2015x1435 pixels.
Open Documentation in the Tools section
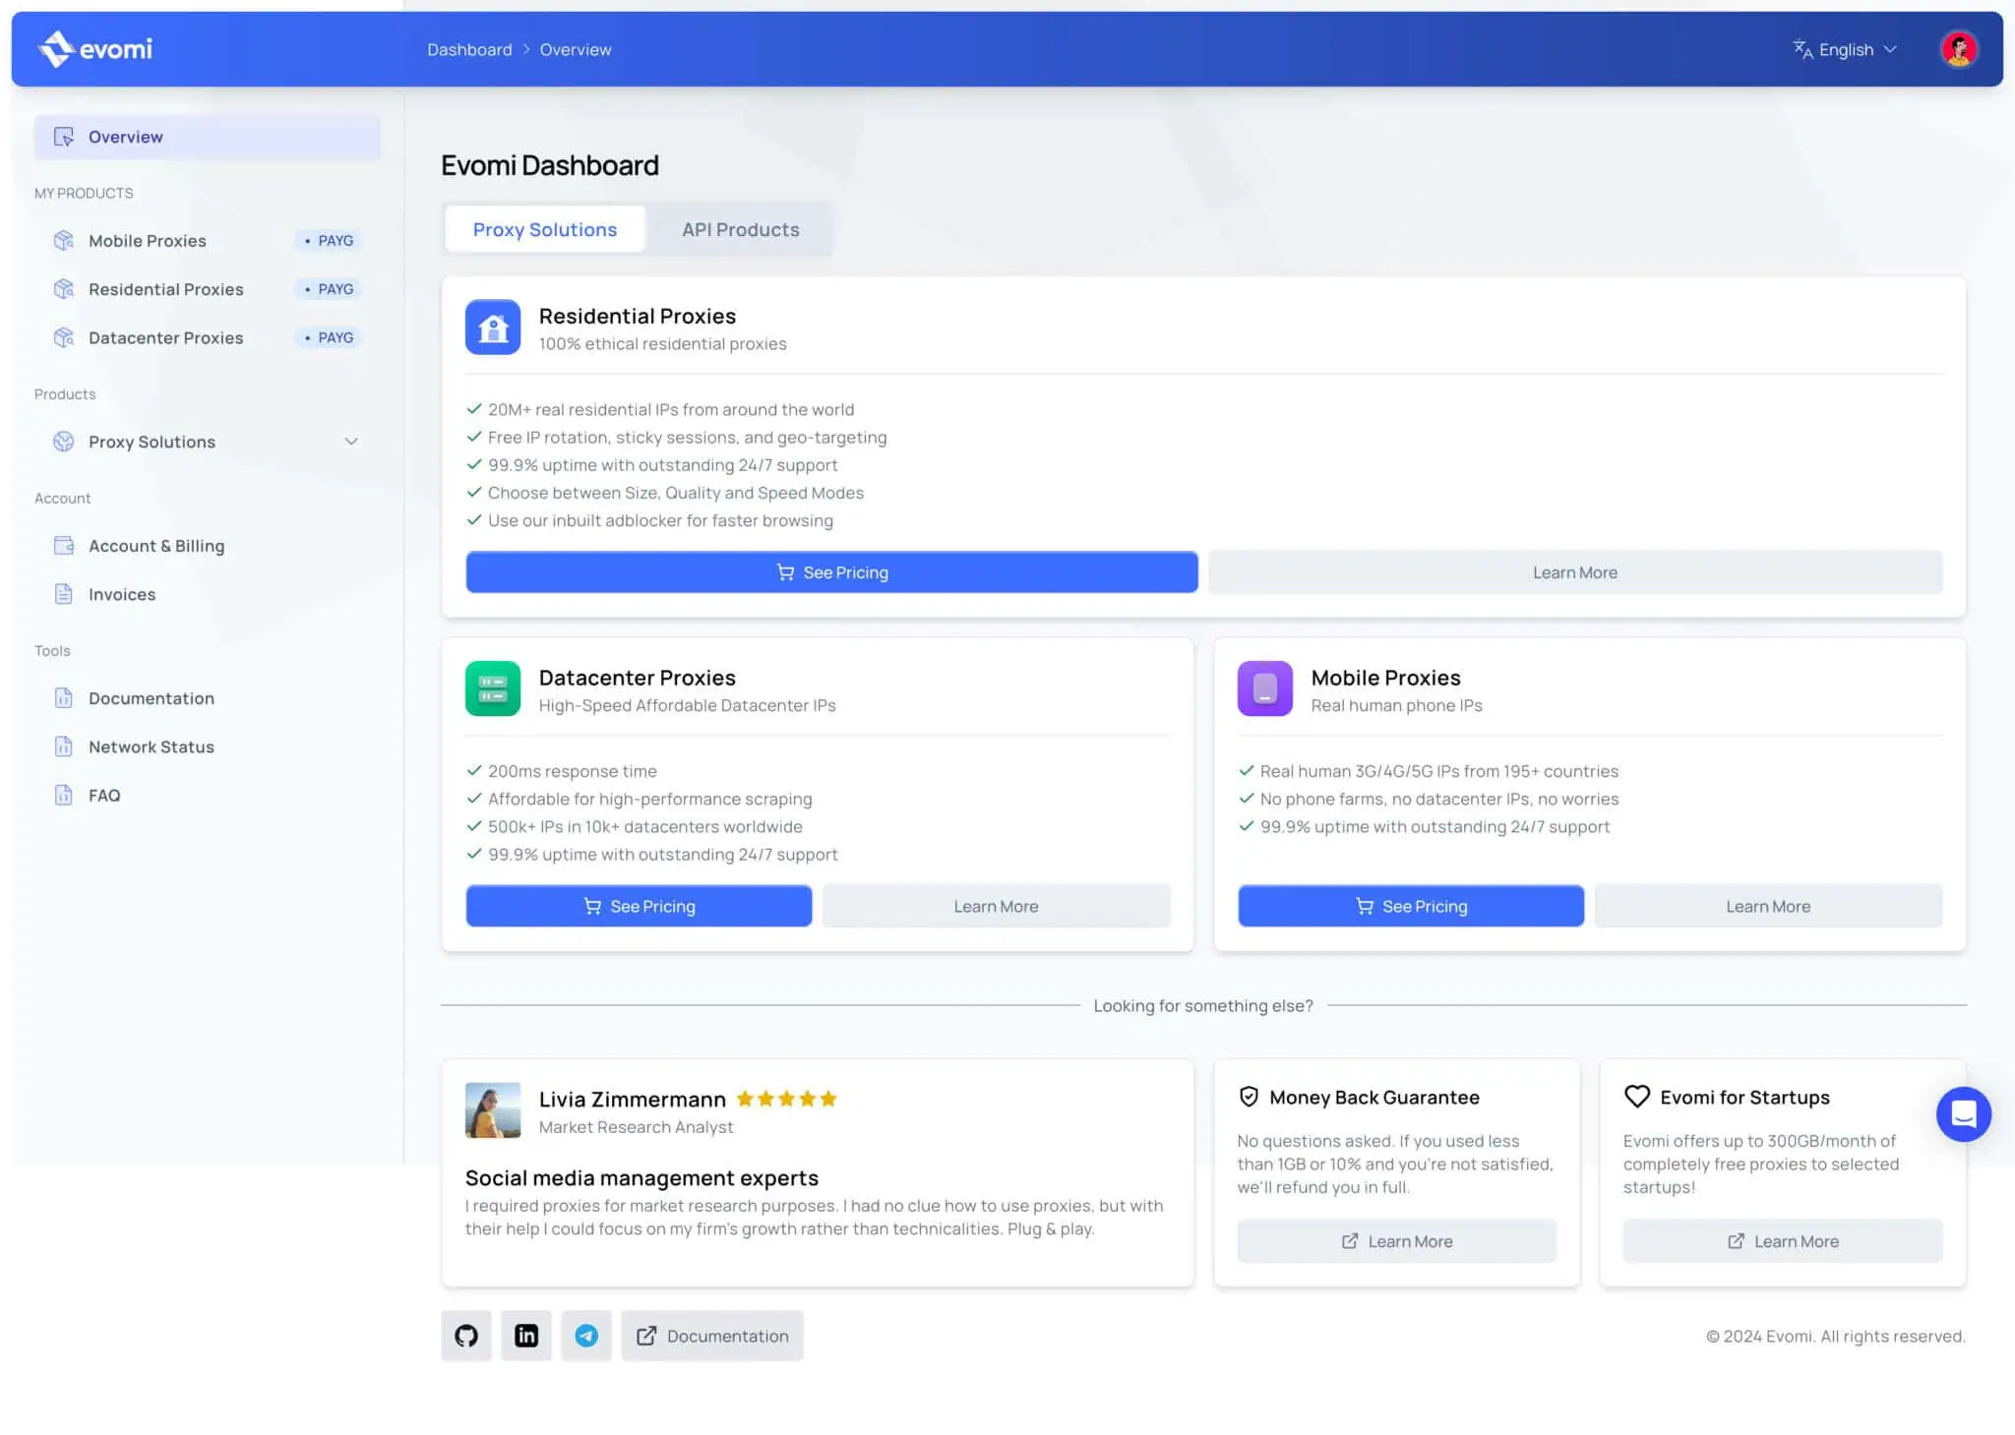pos(207,698)
